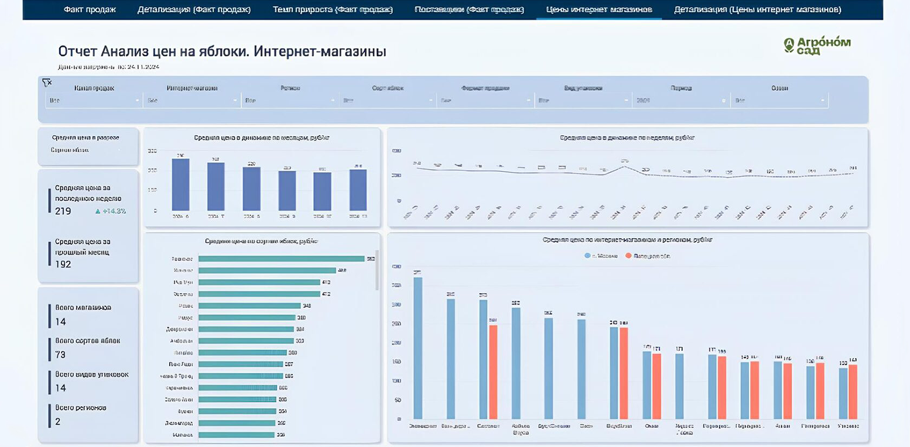910x447 pixels.
Task: Click the clear filters funnel icon
Action: coord(47,82)
